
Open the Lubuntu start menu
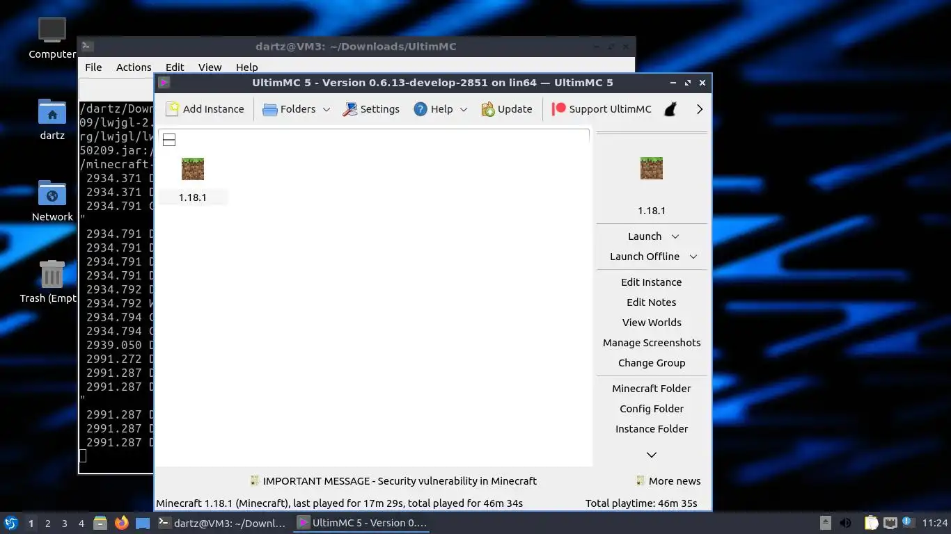(10, 523)
